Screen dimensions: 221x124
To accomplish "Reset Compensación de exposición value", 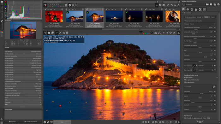I will 215,27.
